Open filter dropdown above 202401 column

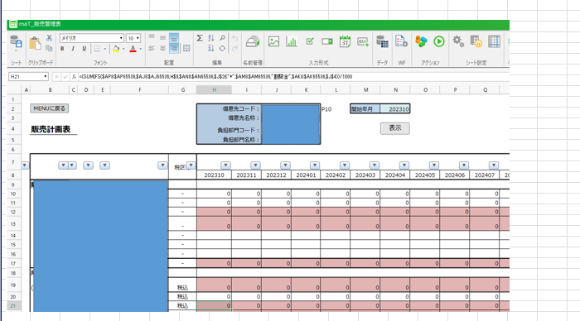pos(315,165)
